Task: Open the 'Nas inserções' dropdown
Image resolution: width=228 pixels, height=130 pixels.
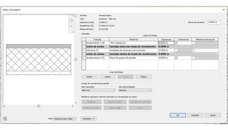Action: click(x=98, y=90)
